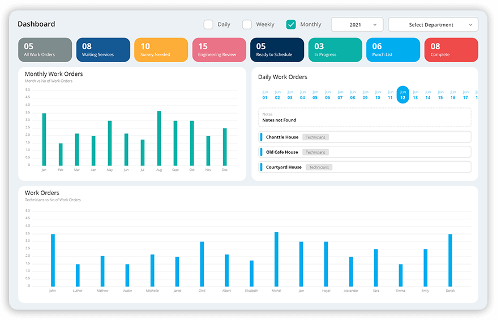
Task: Uncheck the Monthly checkbox
Action: (x=291, y=24)
